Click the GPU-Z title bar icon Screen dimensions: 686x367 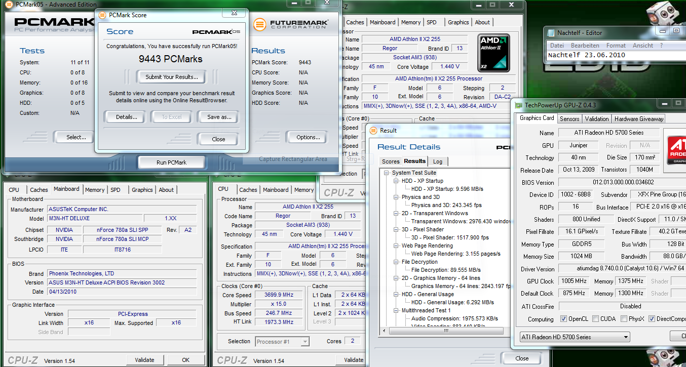[x=518, y=105]
